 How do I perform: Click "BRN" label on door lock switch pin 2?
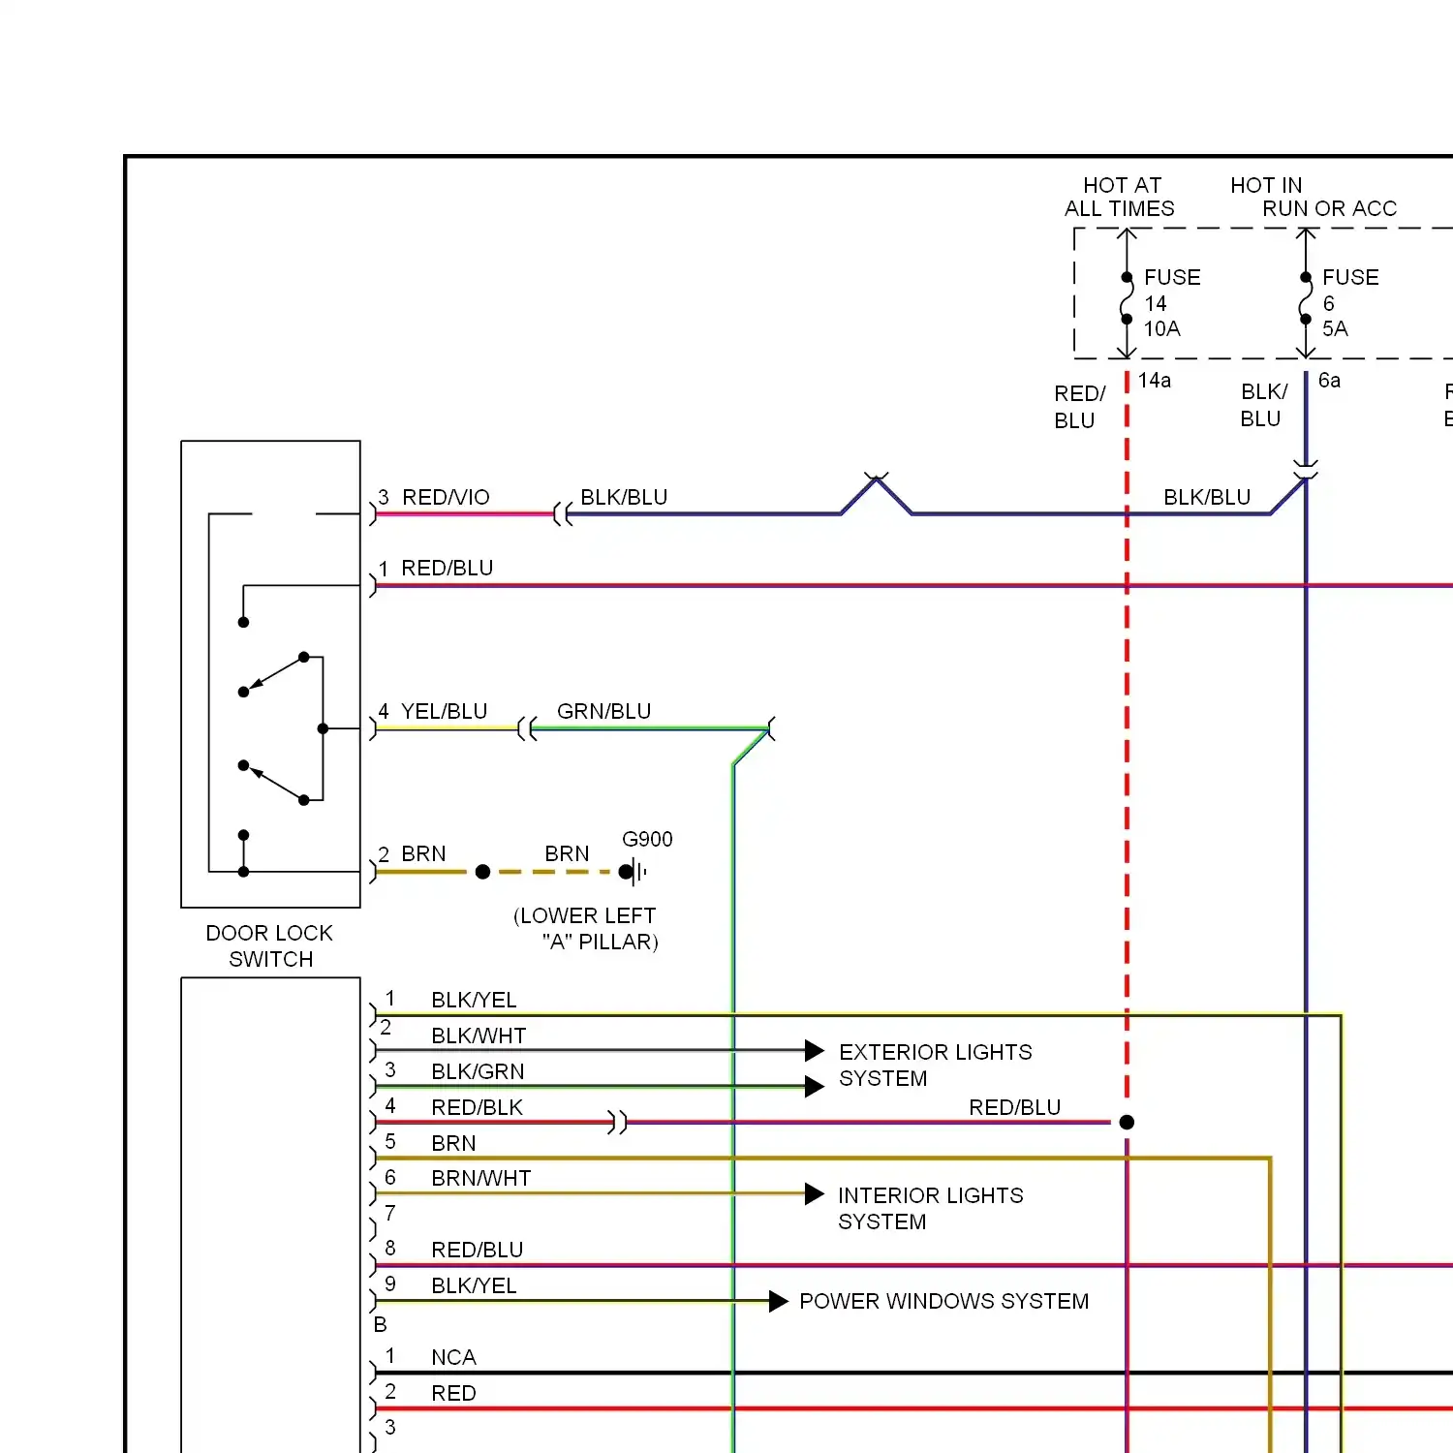[x=423, y=853]
